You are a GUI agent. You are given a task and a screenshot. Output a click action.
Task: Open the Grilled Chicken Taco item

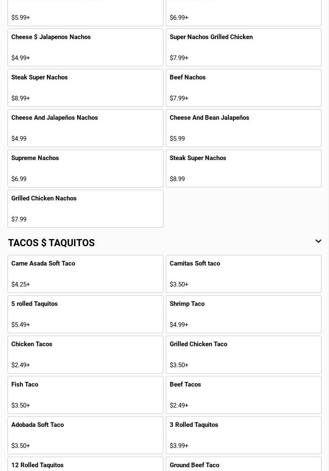244,355
